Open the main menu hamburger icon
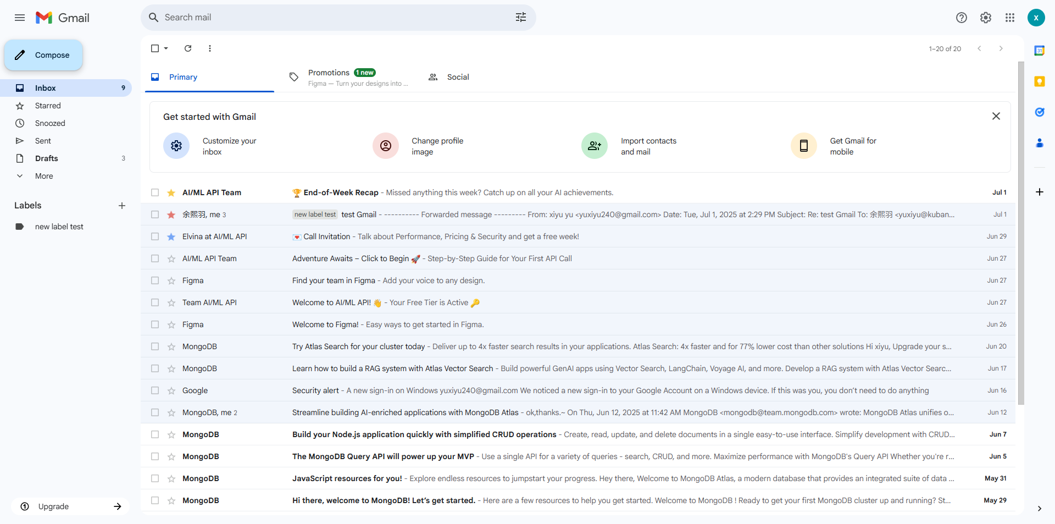The height and width of the screenshot is (524, 1055). (20, 18)
